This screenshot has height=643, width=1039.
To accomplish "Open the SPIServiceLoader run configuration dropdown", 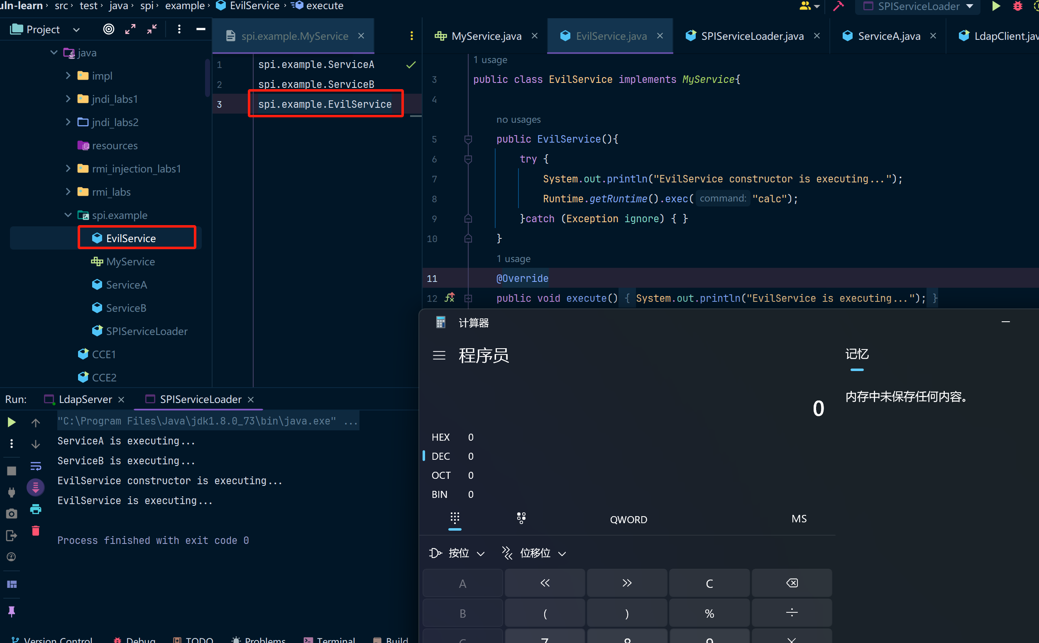I will tap(970, 6).
